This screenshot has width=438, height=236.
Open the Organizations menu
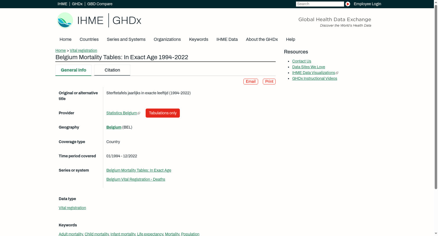(x=167, y=39)
